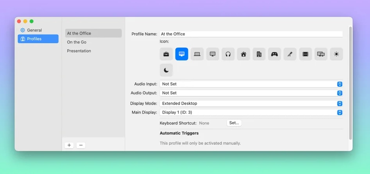Switch to the General settings tab

(x=34, y=30)
